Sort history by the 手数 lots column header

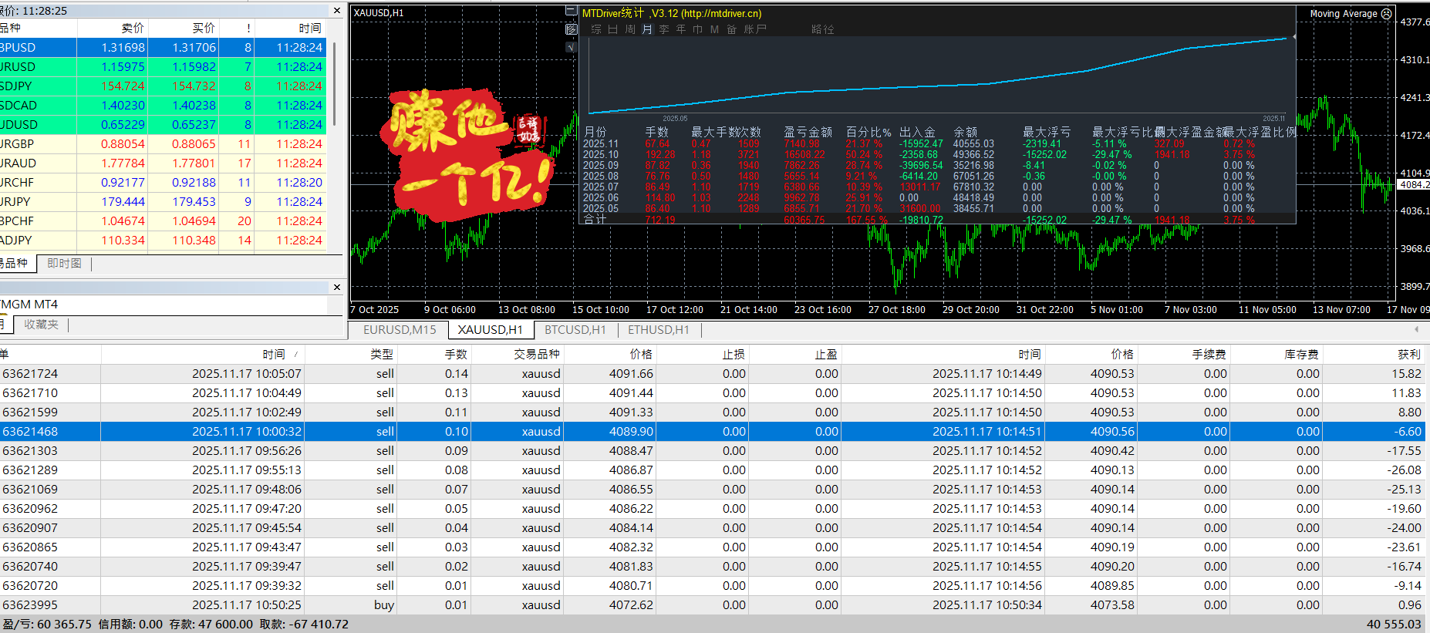point(434,355)
